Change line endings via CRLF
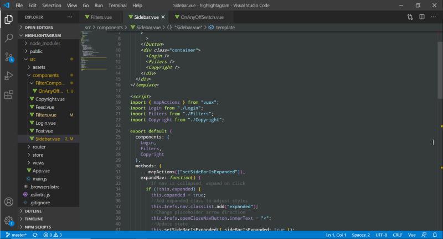The width and height of the screenshot is (443, 239). 397,235
